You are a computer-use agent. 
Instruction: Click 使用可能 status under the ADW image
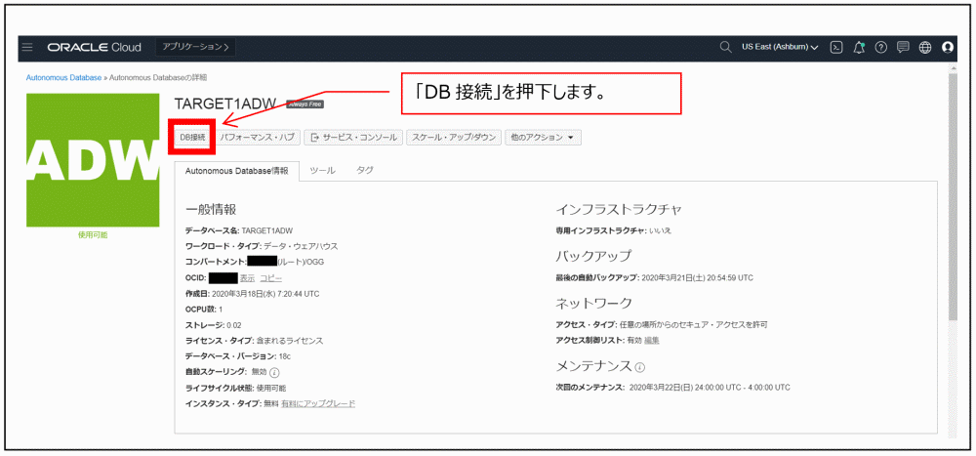93,235
